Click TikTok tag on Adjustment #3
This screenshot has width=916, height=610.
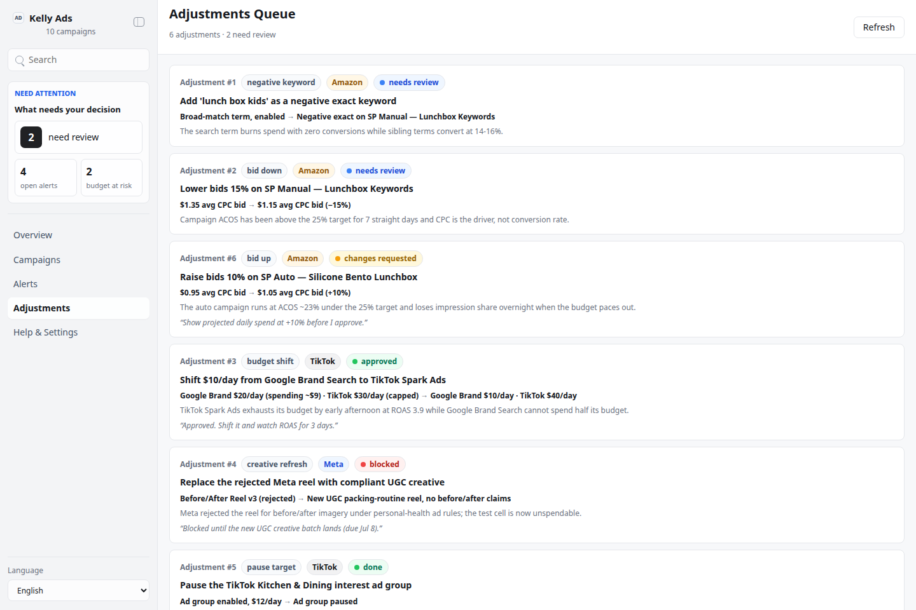[323, 362]
